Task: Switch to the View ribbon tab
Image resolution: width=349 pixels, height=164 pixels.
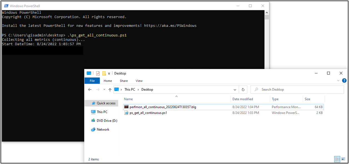Action: click(x=139, y=81)
